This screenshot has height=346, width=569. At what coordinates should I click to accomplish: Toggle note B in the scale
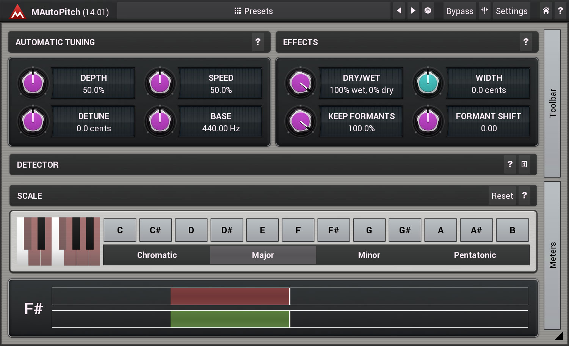(x=512, y=230)
